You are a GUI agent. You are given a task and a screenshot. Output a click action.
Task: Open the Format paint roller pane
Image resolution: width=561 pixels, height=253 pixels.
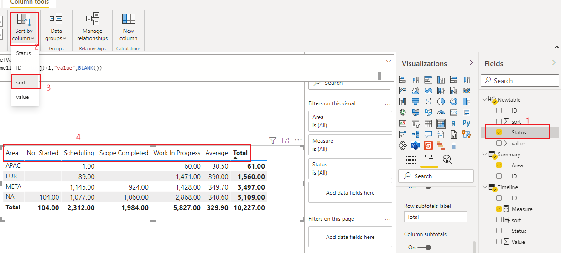(429, 159)
